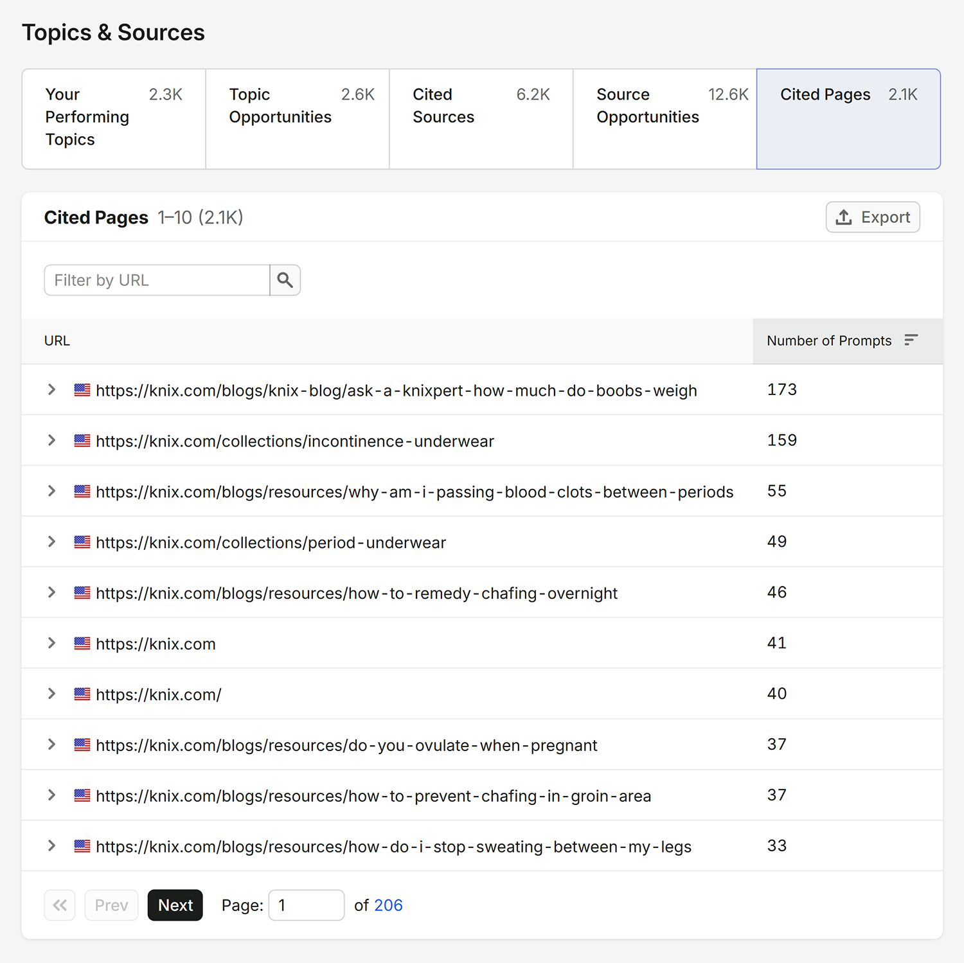This screenshot has width=964, height=963.
Task: Go to the Next page
Action: [175, 905]
